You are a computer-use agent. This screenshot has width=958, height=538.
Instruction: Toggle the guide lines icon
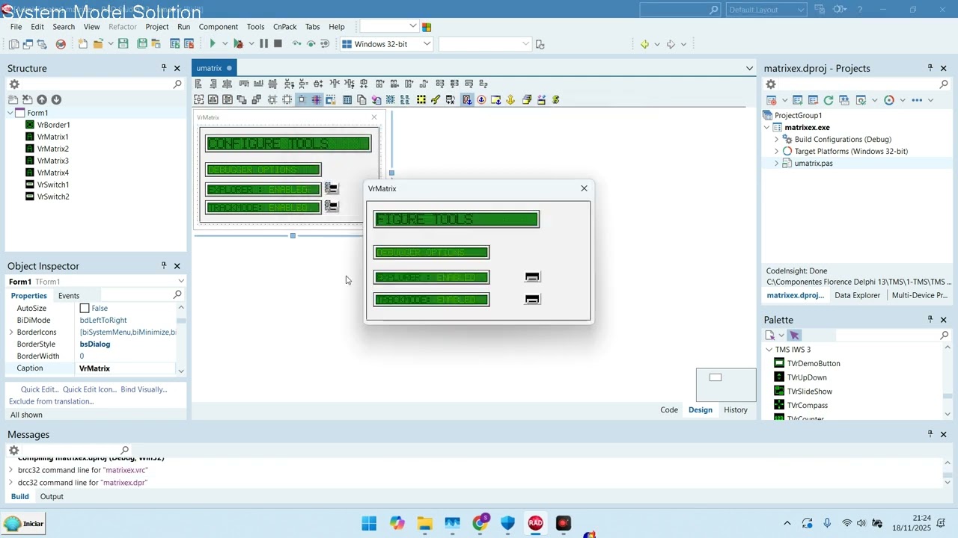(317, 99)
